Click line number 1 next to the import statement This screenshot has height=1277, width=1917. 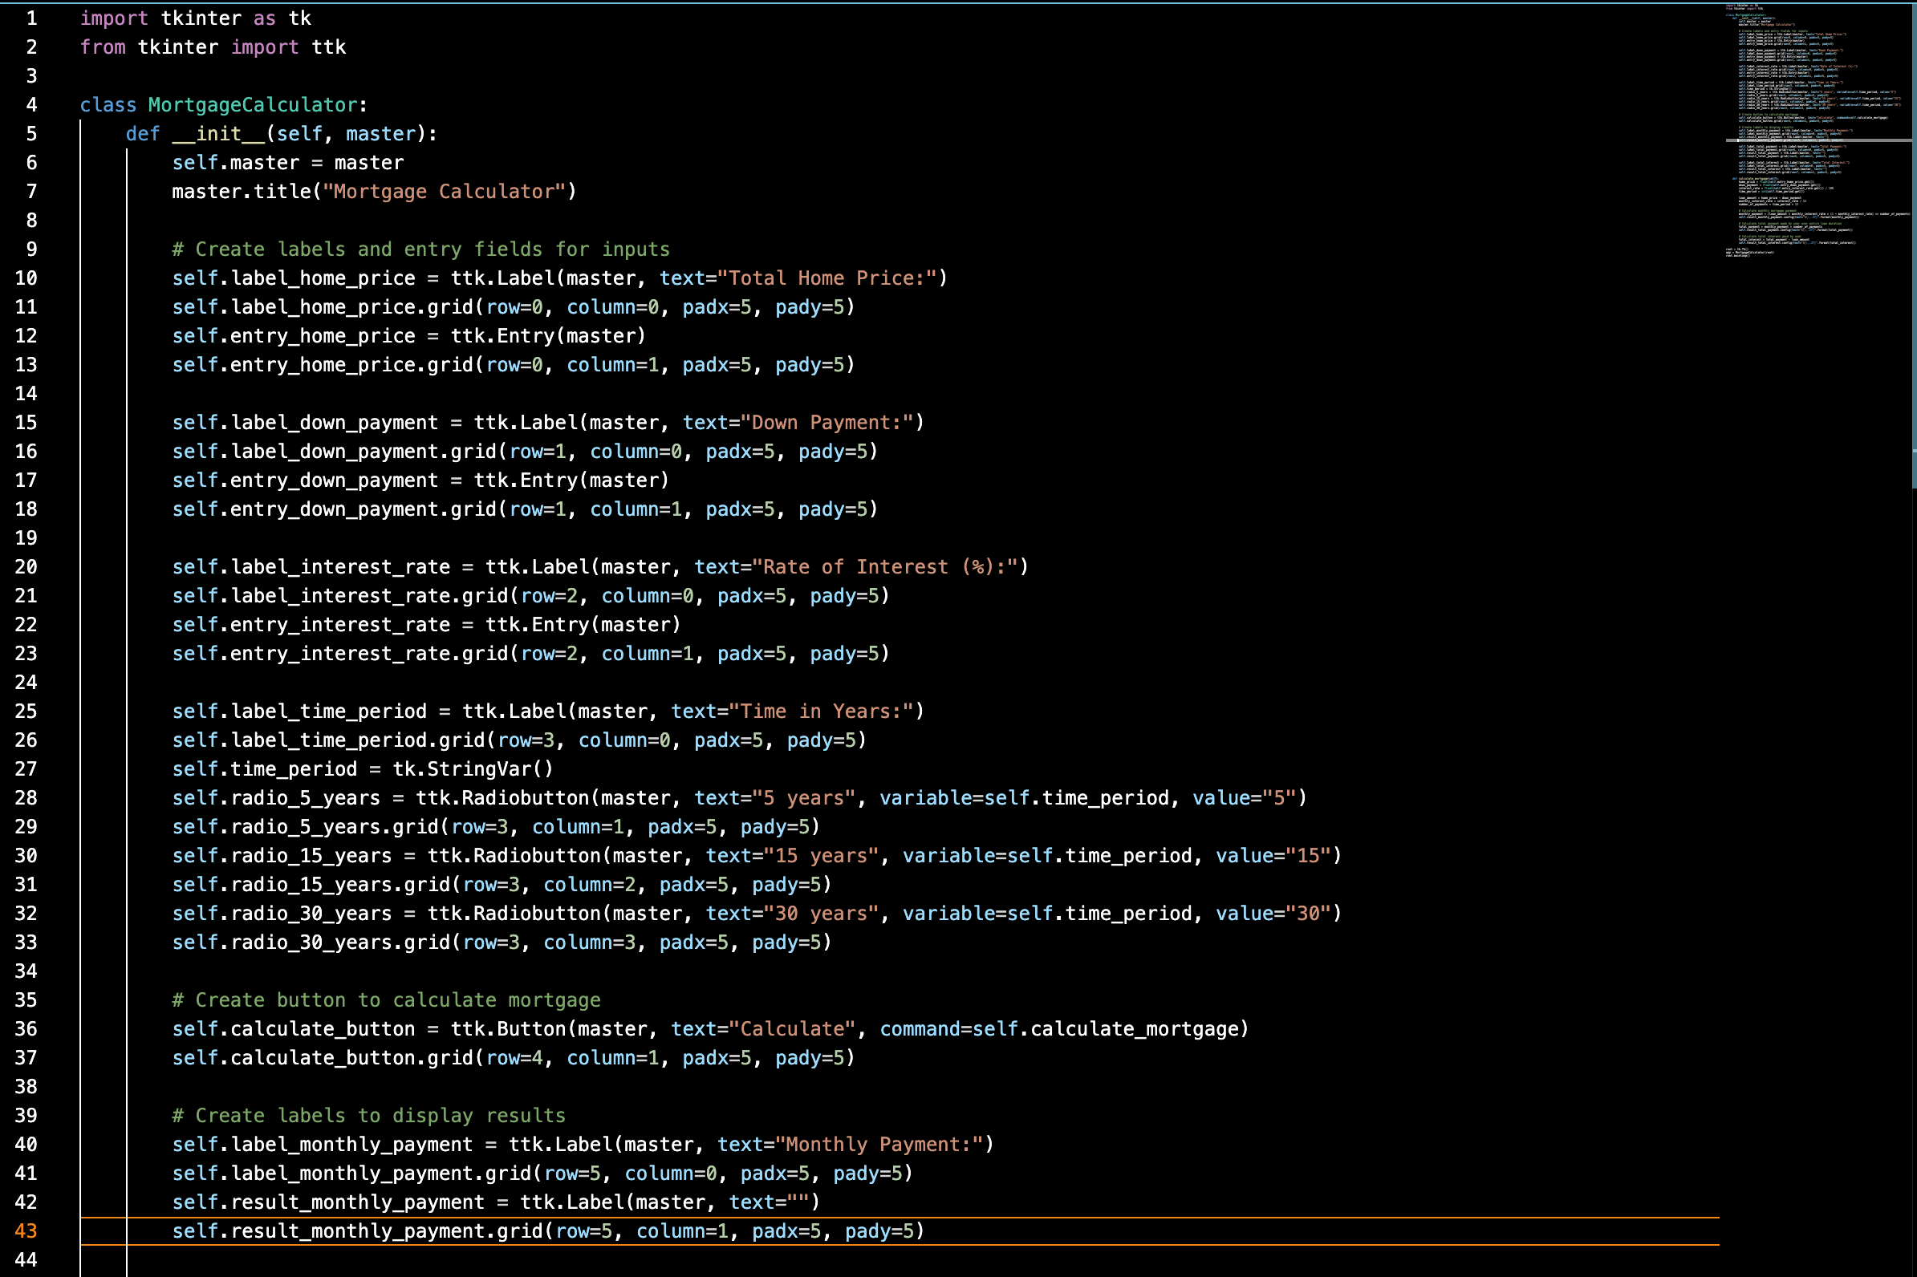32,18
